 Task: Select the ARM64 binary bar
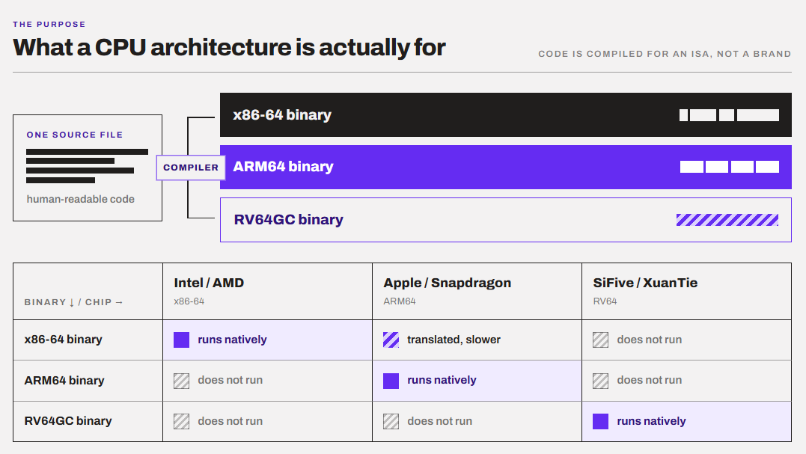[505, 167]
